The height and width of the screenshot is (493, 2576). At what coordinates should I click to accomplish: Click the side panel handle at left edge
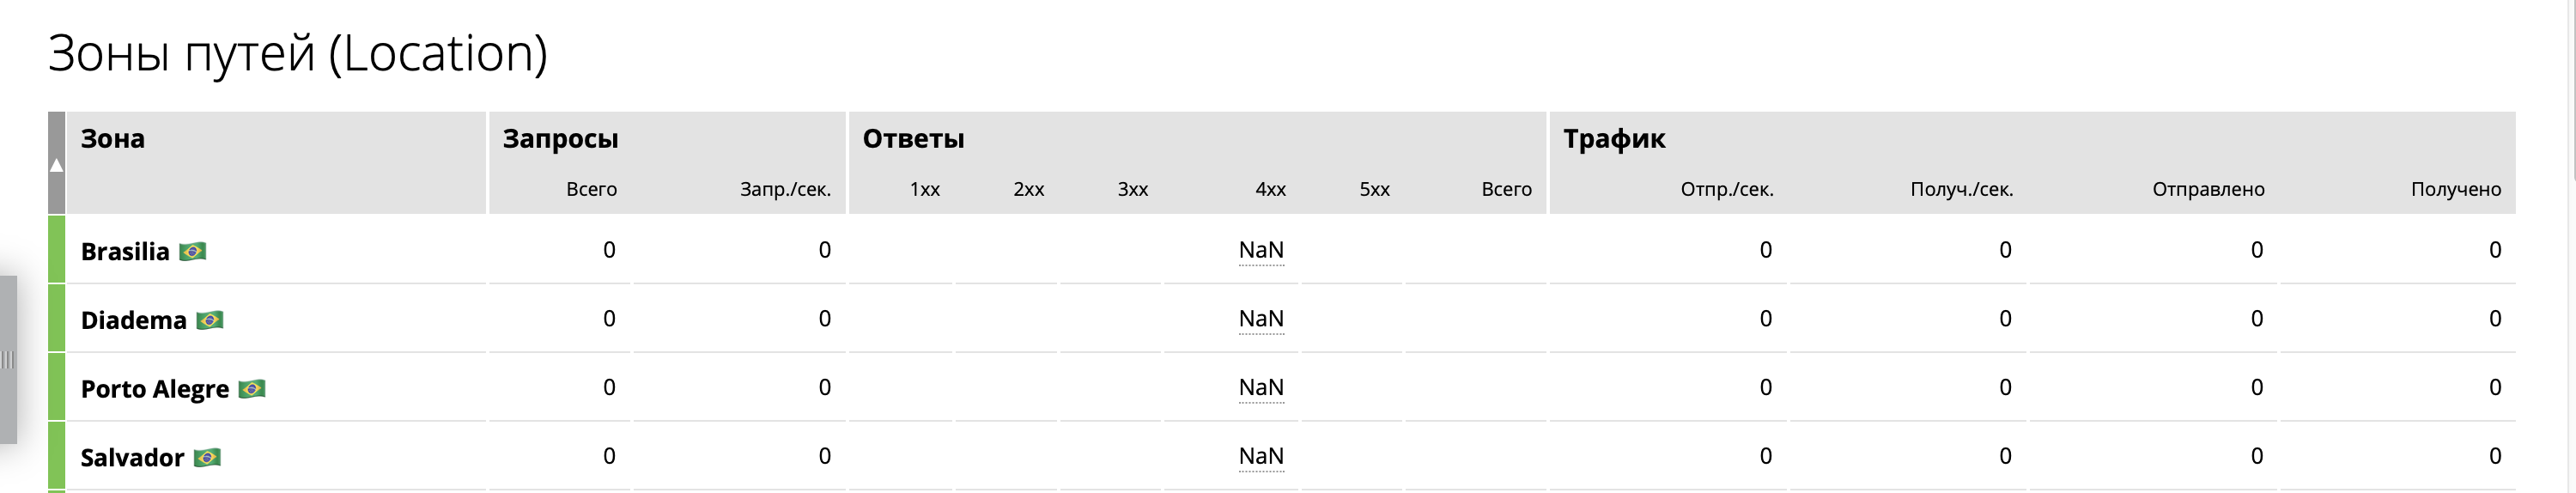tap(8, 360)
